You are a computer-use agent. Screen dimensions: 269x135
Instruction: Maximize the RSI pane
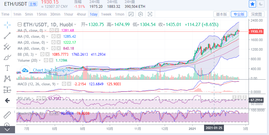tap(245, 97)
